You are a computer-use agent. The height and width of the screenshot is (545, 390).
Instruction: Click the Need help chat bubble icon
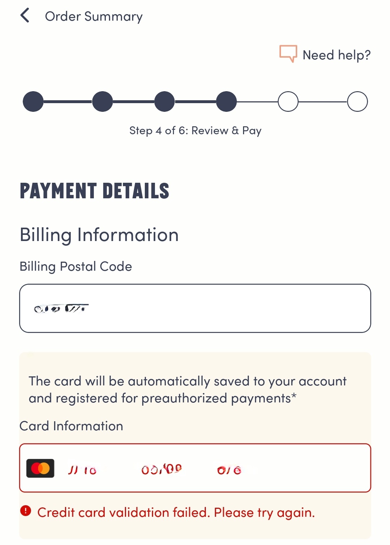[x=288, y=54]
